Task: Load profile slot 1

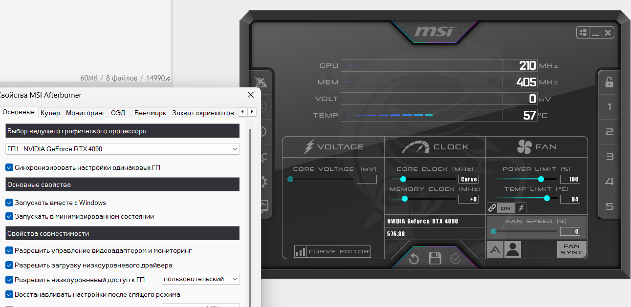Action: tap(609, 107)
